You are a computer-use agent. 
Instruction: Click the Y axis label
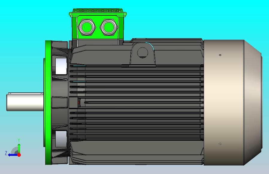click(19, 139)
